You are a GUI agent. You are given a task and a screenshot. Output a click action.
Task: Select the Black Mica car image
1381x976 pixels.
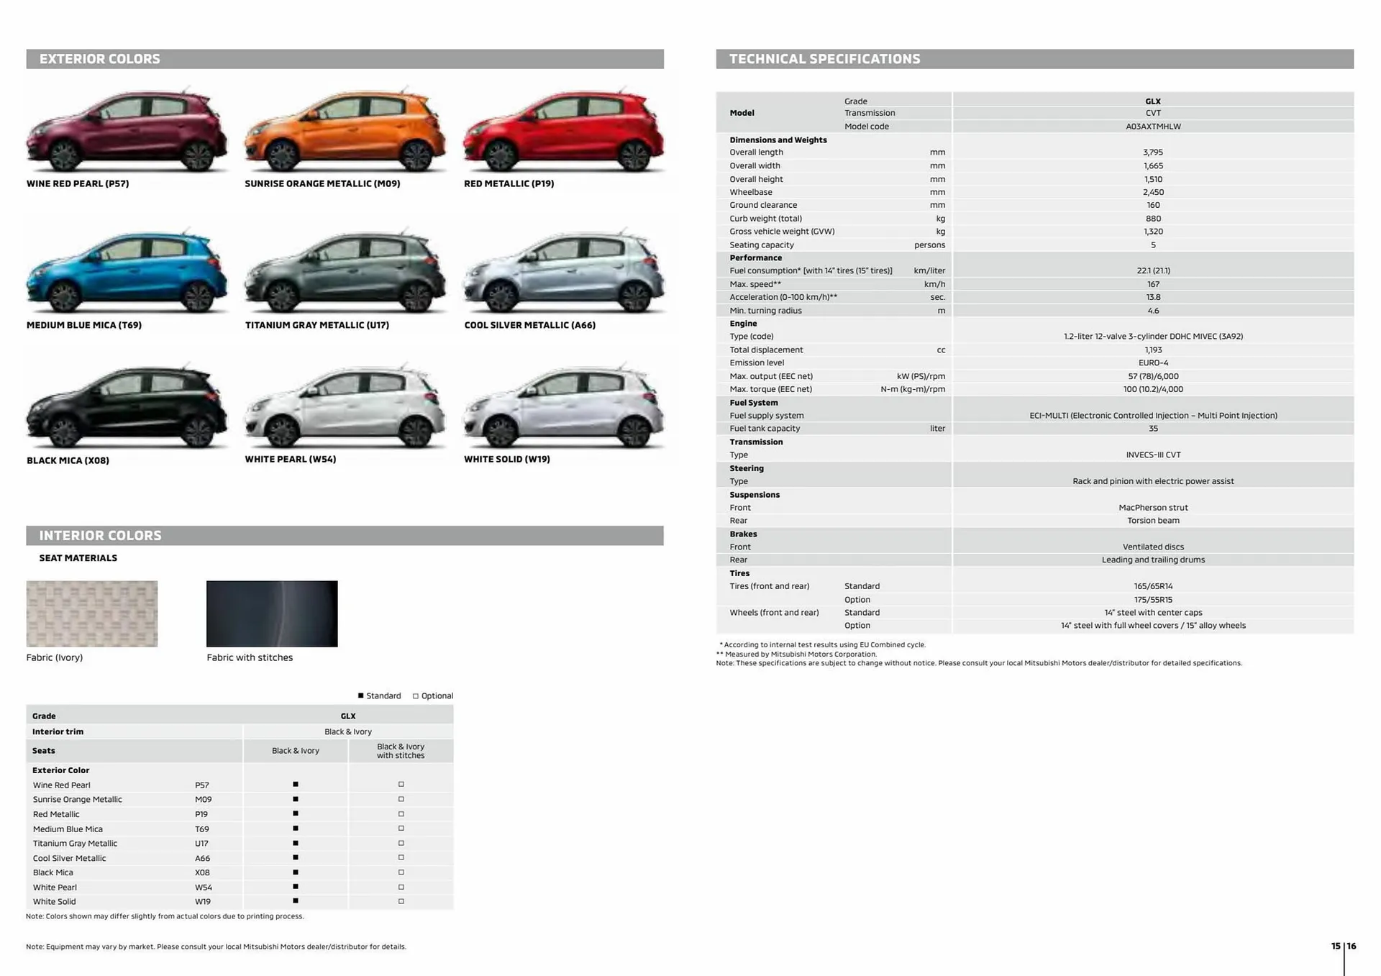tap(127, 406)
